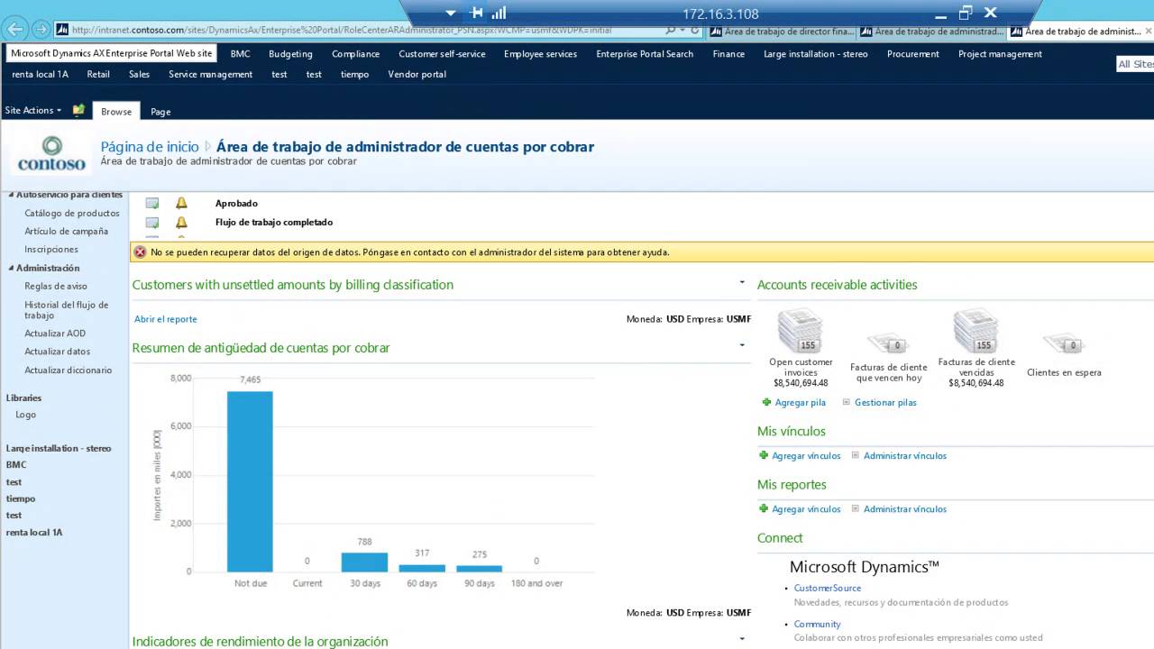Click the Página de inicio breadcrumb link
The image size is (1154, 649).
point(150,147)
